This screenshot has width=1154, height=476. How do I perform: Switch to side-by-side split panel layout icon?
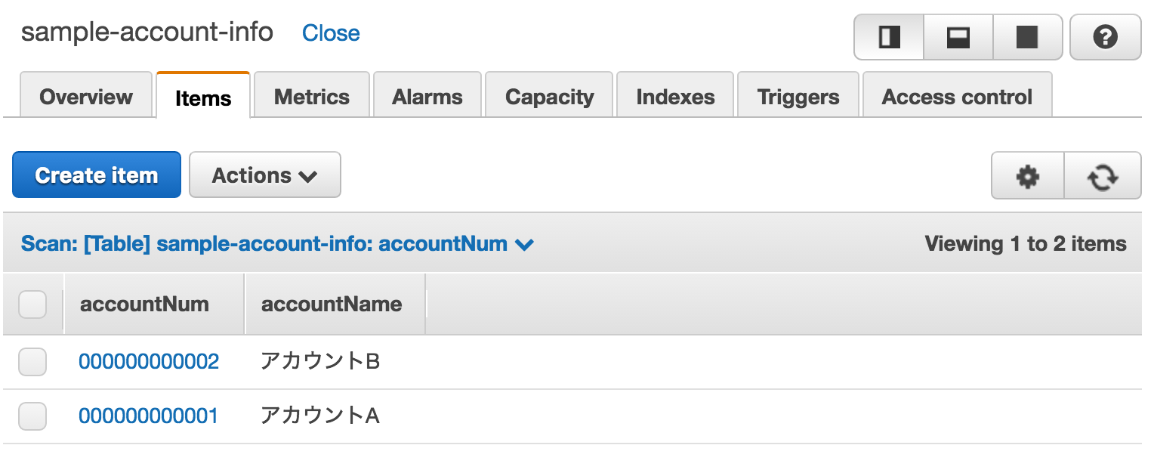[889, 37]
